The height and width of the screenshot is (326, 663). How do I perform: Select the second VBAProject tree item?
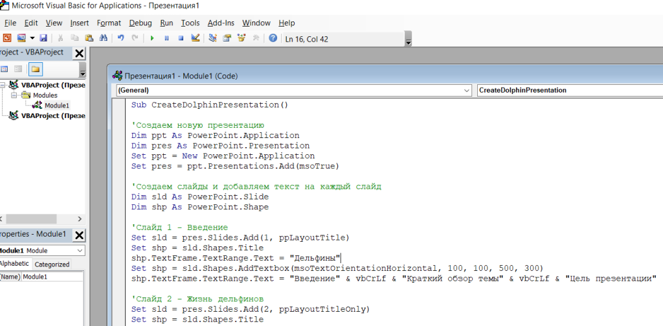(53, 115)
